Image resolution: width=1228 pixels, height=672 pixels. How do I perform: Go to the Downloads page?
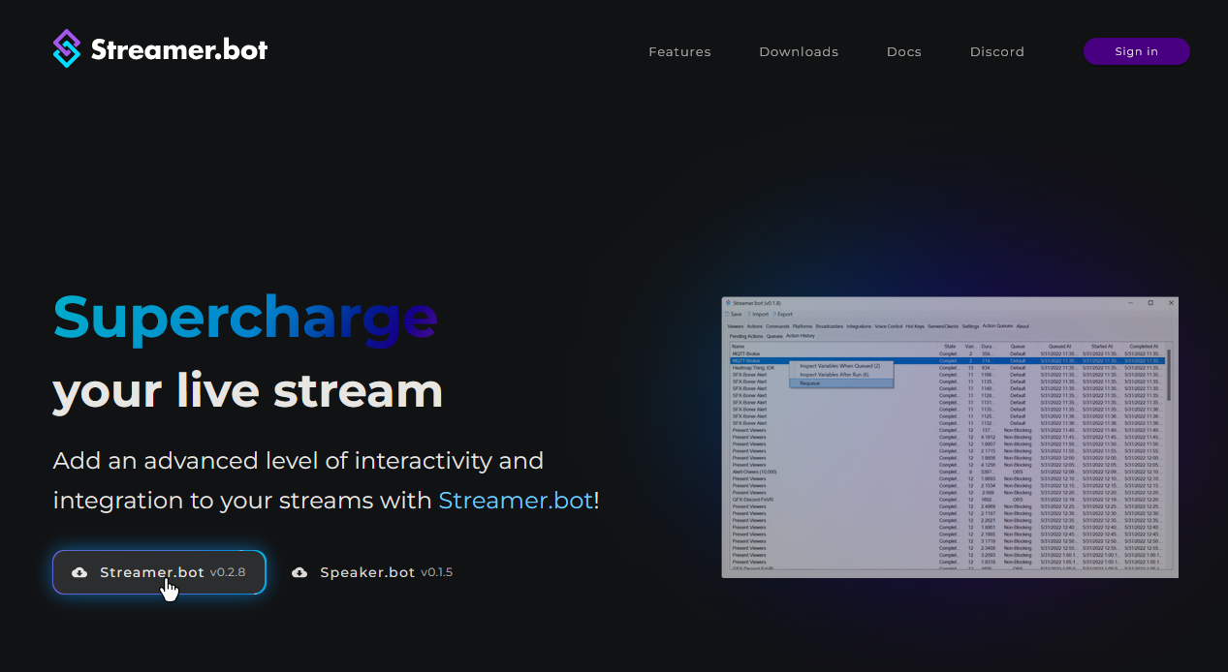coord(799,52)
